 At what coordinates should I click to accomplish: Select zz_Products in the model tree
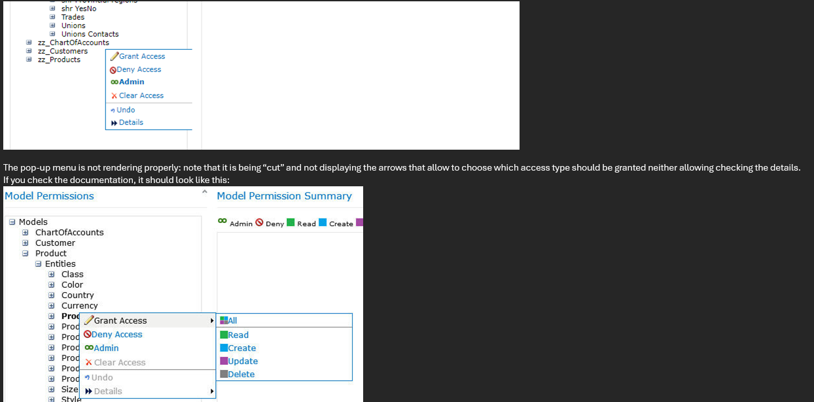coord(59,59)
